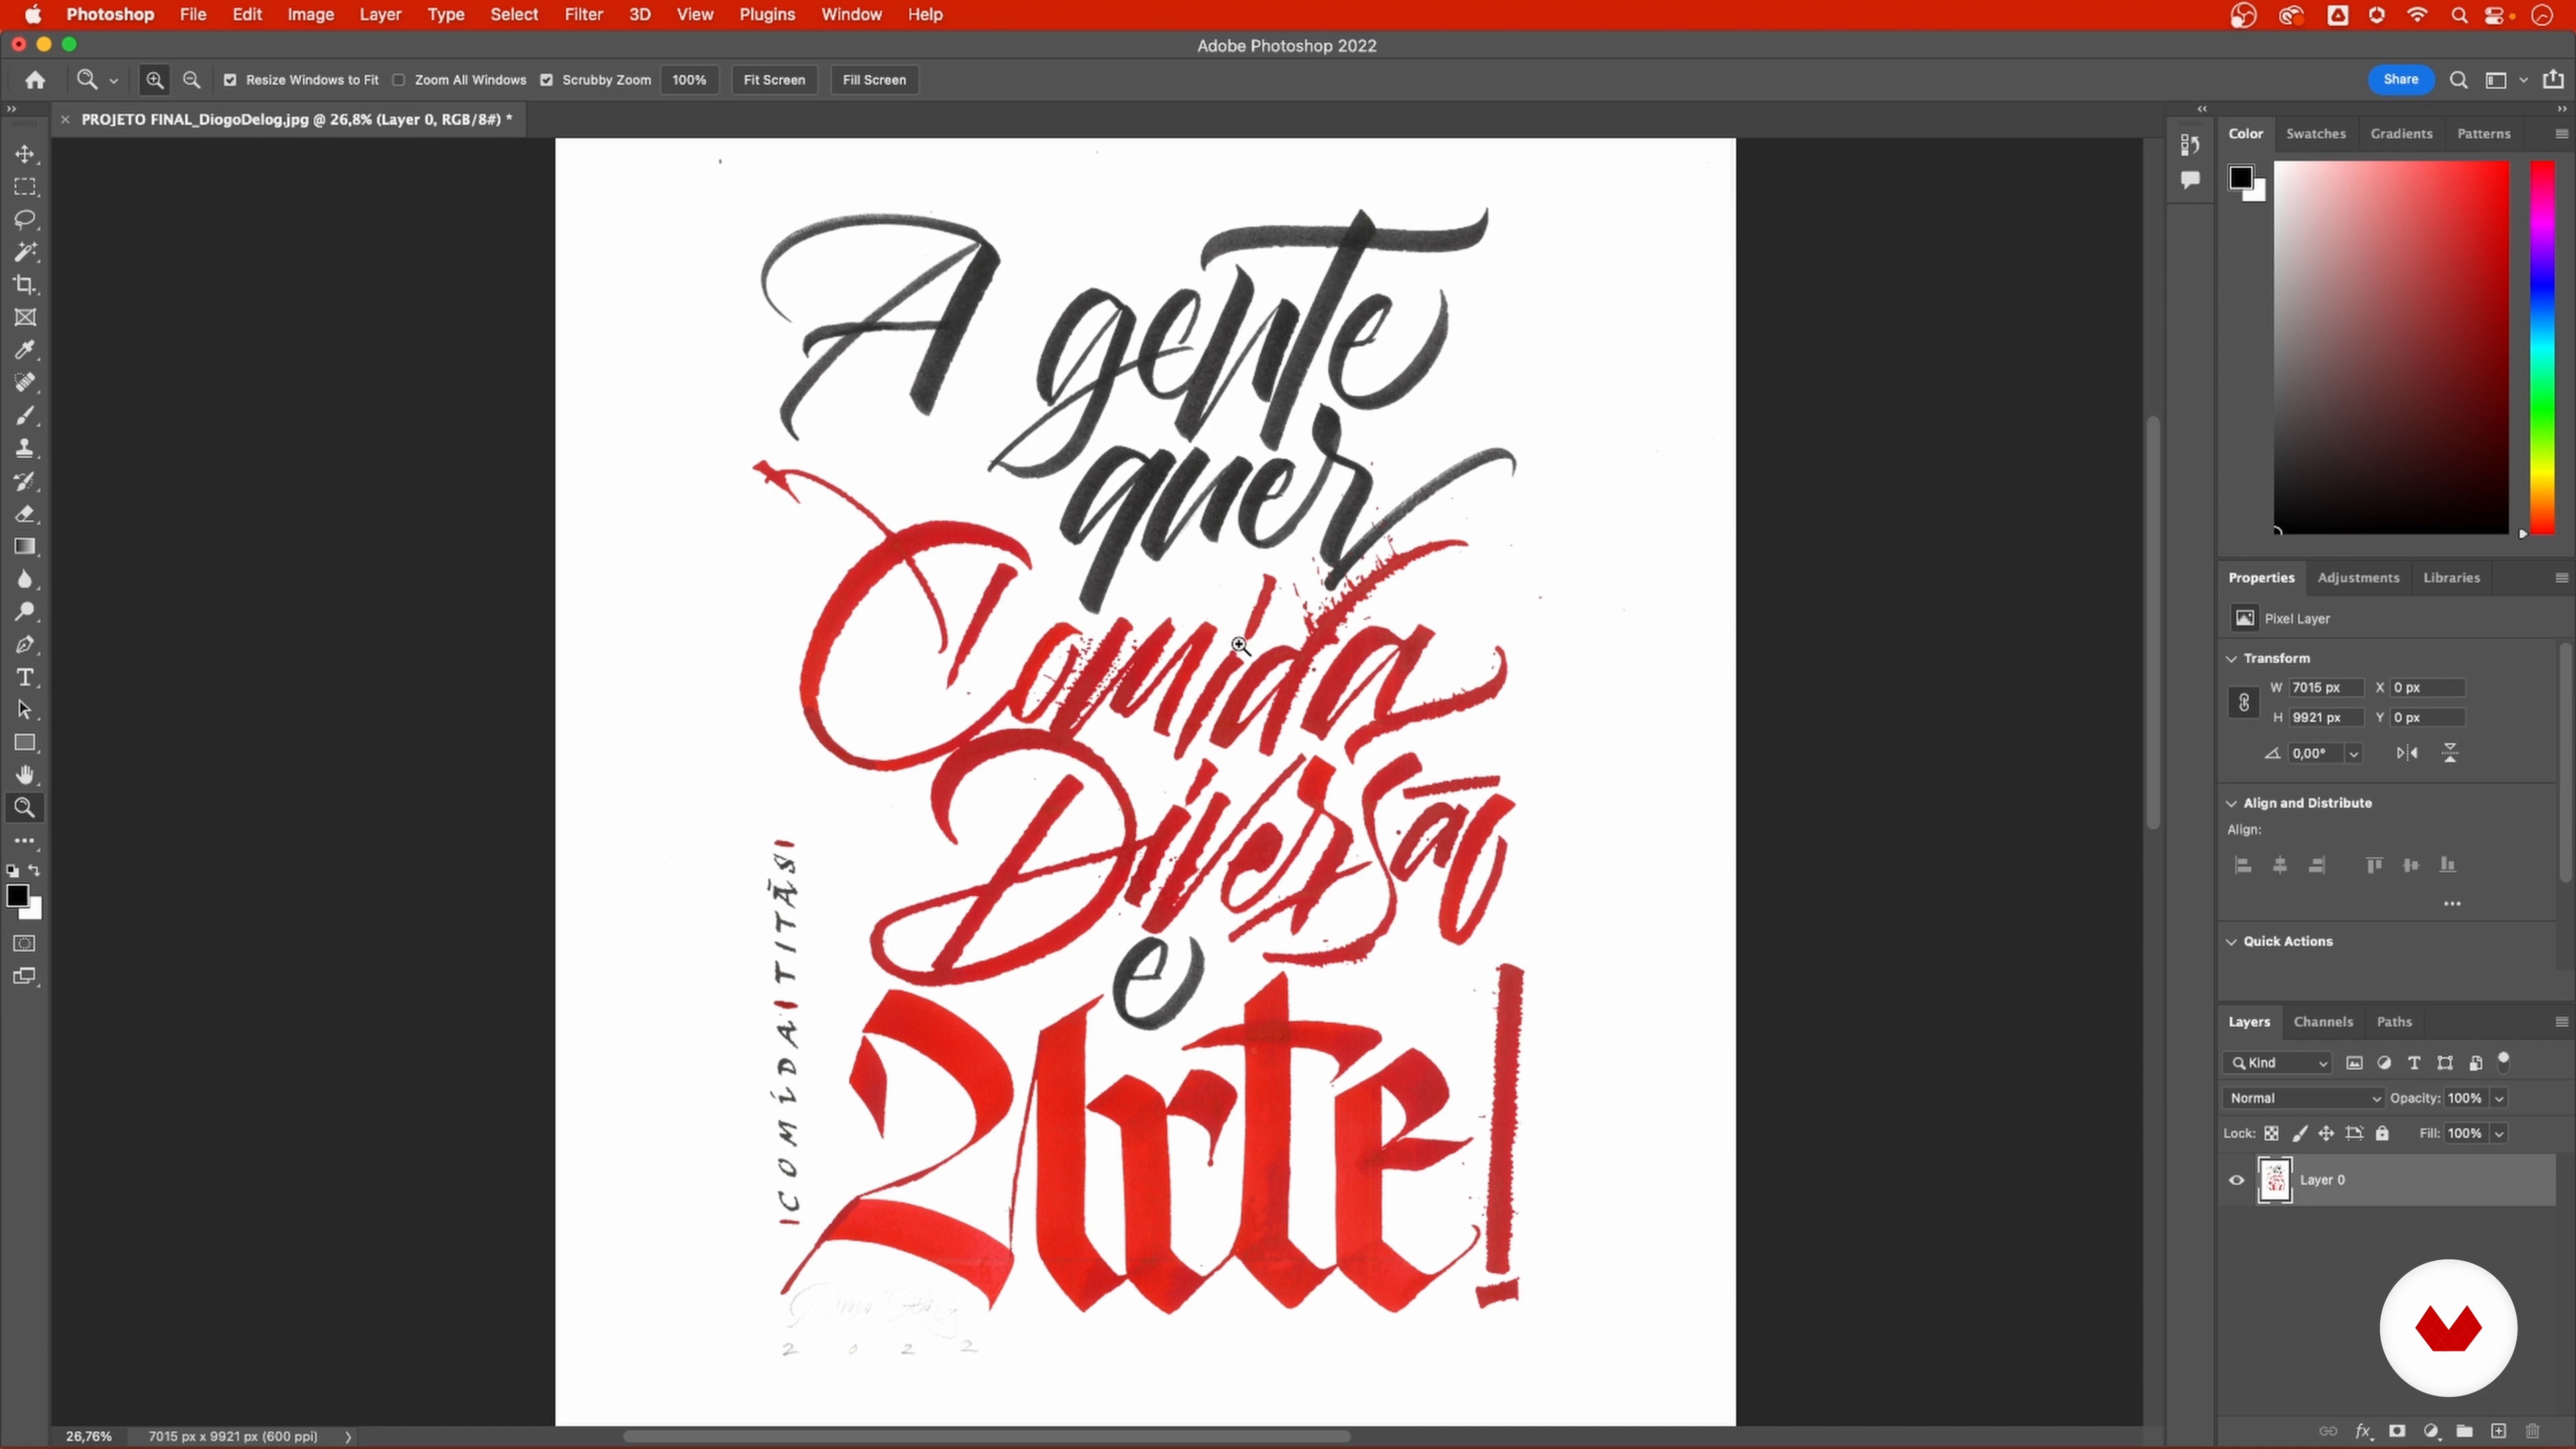Create a new layer icon
Screen dimensions: 2576x1449
click(2498, 1431)
